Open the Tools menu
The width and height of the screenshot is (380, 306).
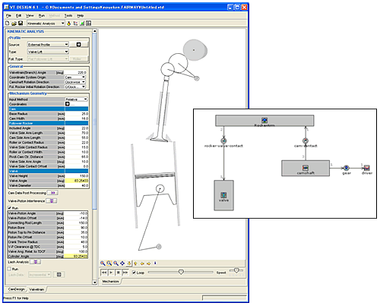[68, 16]
